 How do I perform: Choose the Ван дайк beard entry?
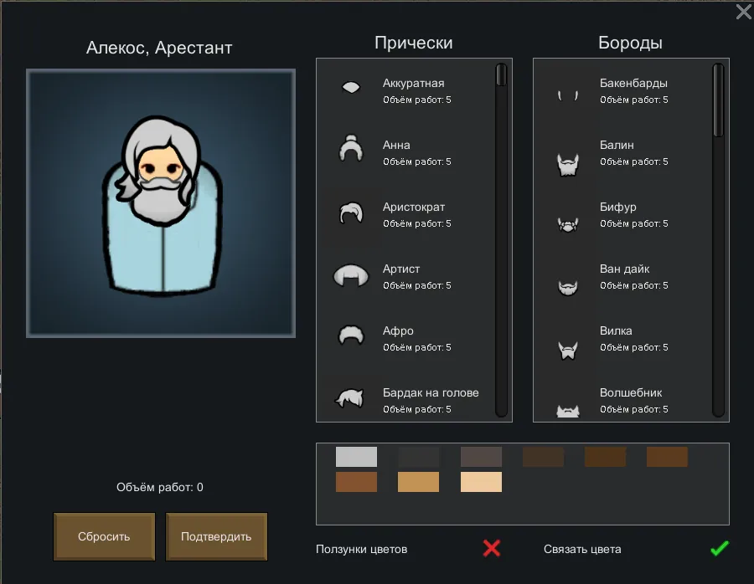click(x=624, y=275)
